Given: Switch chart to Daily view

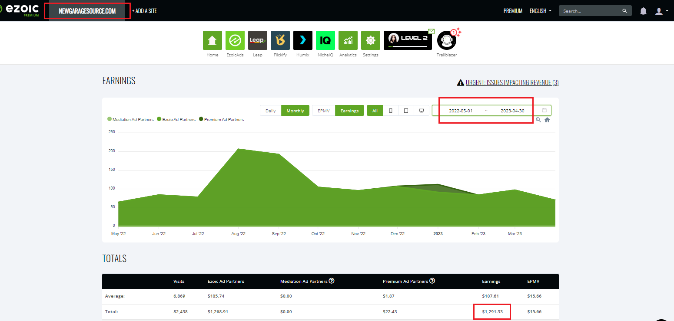Looking at the screenshot, I should 270,111.
